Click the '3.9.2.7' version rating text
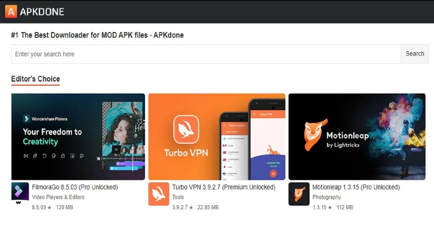Viewport: 434px width, 244px height. [182, 207]
